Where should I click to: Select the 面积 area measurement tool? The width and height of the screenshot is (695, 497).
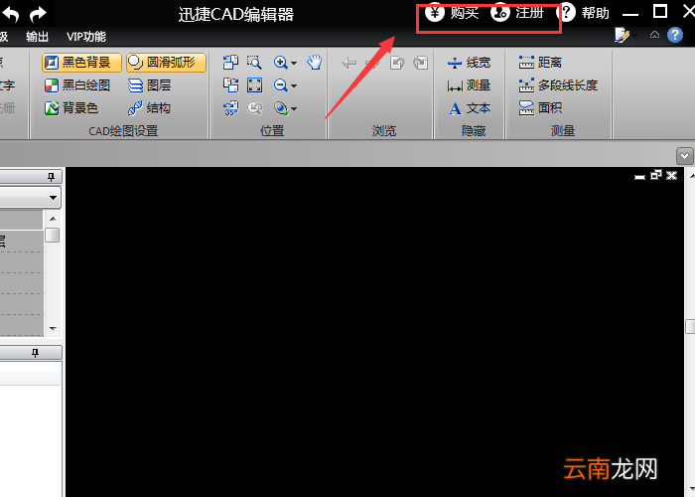540,107
